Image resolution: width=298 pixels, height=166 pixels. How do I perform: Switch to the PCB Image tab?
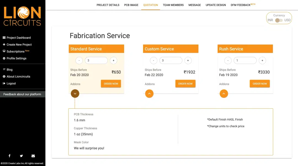coord(131,5)
